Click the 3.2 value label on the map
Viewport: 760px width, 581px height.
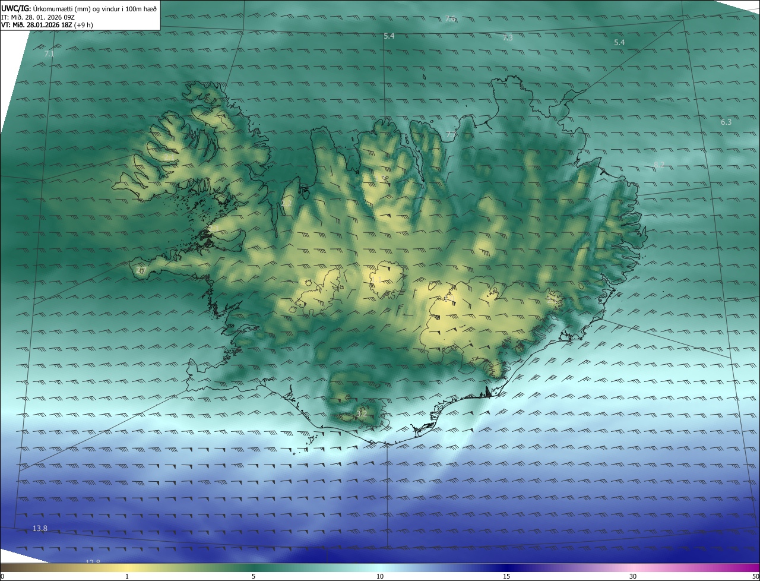click(x=362, y=413)
